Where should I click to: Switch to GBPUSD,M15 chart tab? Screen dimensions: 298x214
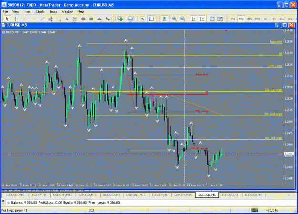tap(87, 195)
